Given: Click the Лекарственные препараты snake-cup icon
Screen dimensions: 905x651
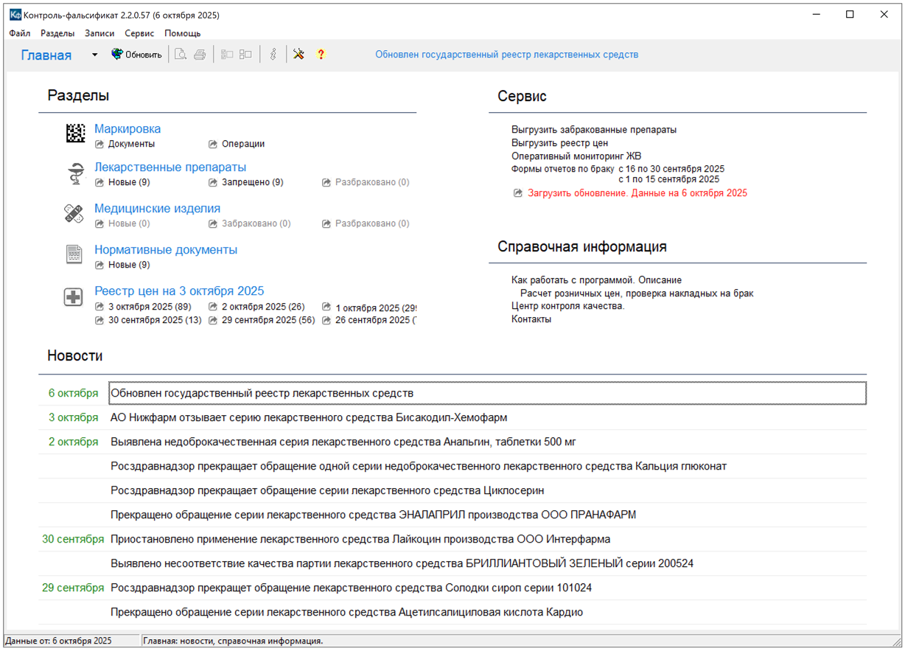Looking at the screenshot, I should point(74,174).
